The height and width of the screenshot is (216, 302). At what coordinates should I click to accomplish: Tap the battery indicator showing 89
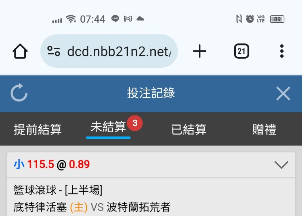(x=278, y=19)
